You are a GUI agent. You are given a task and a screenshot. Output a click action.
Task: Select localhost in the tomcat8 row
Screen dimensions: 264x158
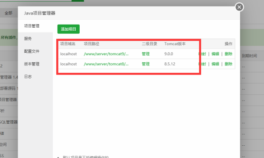coord(68,64)
